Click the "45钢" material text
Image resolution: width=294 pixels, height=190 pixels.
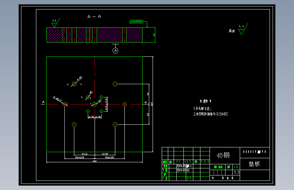coord(223,155)
